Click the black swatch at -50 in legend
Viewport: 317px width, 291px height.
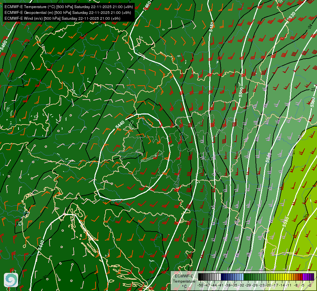pyautogui.click(x=199, y=277)
